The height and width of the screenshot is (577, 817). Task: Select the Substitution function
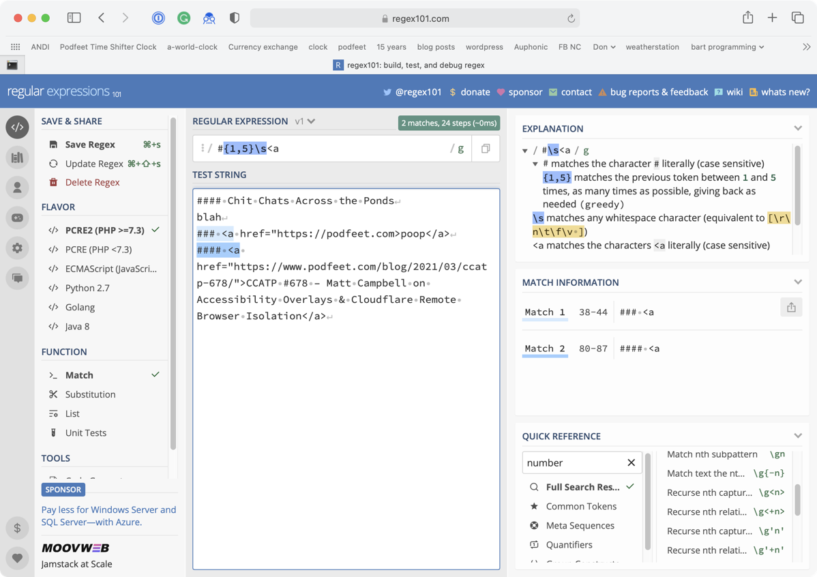coord(90,394)
